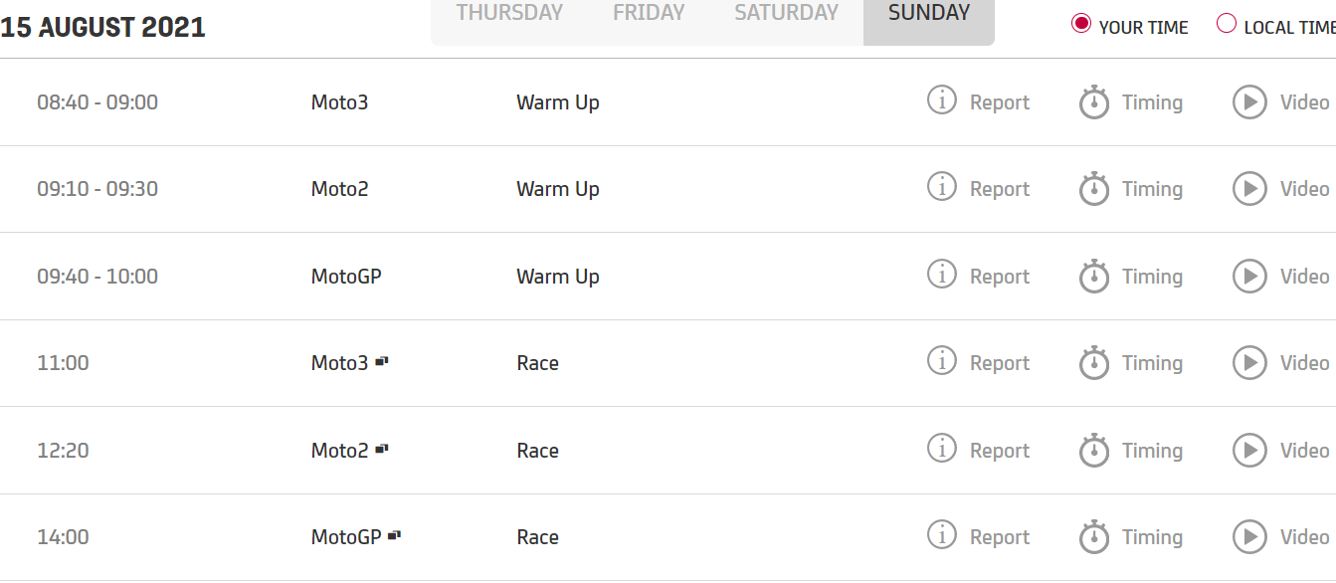Viewport: 1336px width, 583px height.
Task: Open the SATURDAY schedule tab
Action: coord(786,13)
